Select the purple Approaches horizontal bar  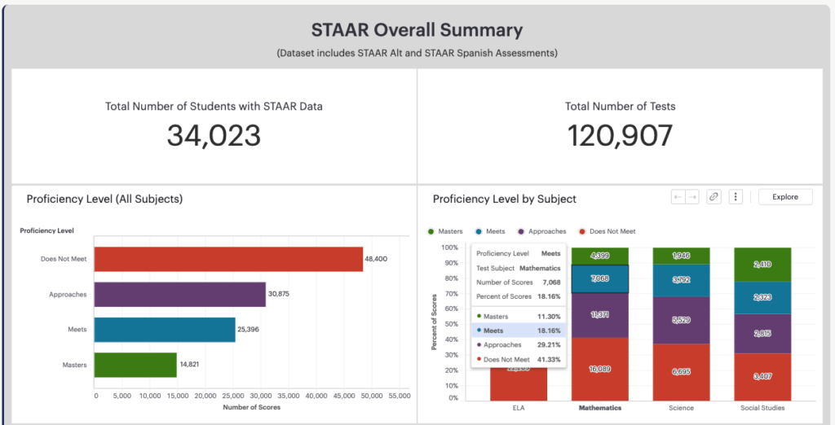tap(180, 294)
